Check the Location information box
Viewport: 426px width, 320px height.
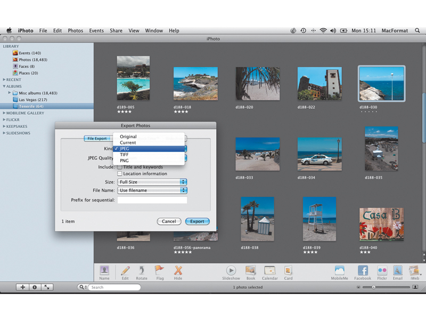click(x=119, y=173)
